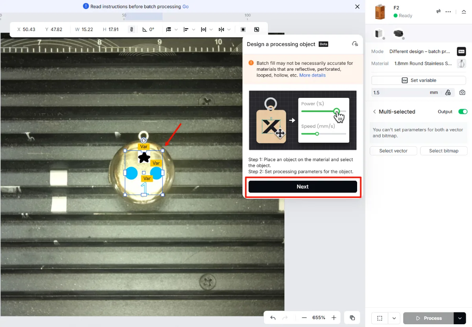Toggle the lock aspect ratio icon
Screen dimensions: 472x327
tap(131, 29)
